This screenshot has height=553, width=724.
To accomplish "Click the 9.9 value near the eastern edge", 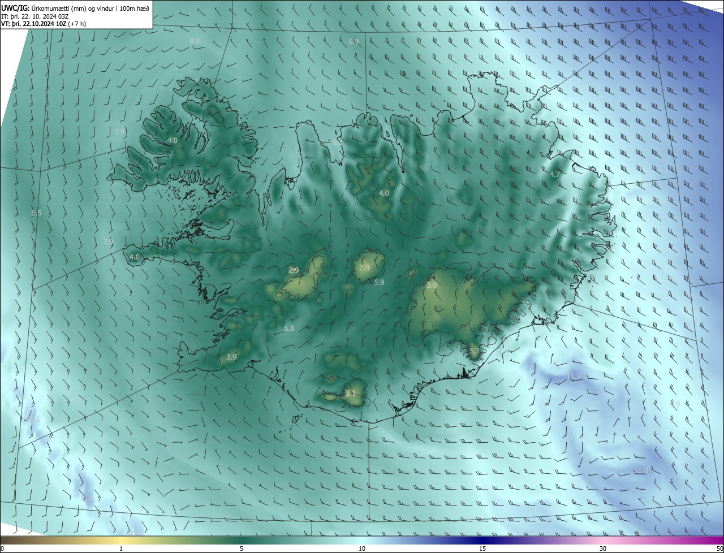I will (675, 404).
